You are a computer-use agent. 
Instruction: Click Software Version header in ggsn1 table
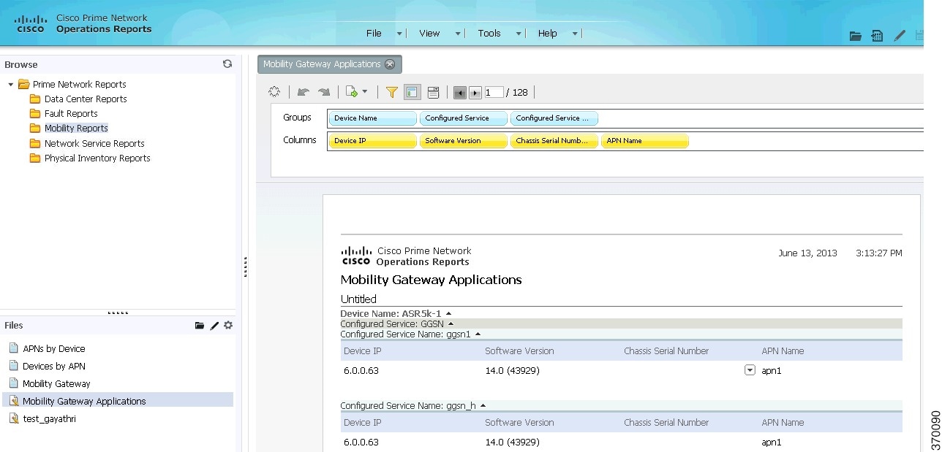[x=519, y=351]
